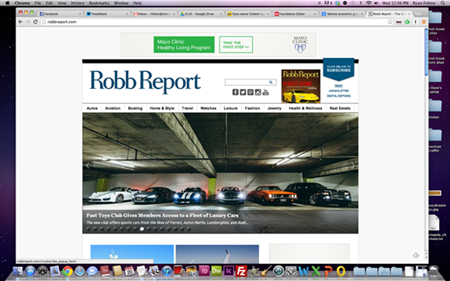The image size is (450, 281).
Task: Open iTunes from the dock
Action: click(167, 271)
